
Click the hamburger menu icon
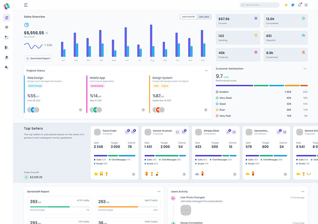click(26, 5)
